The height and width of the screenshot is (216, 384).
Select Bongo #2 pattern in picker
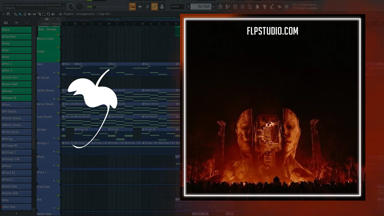[16, 98]
